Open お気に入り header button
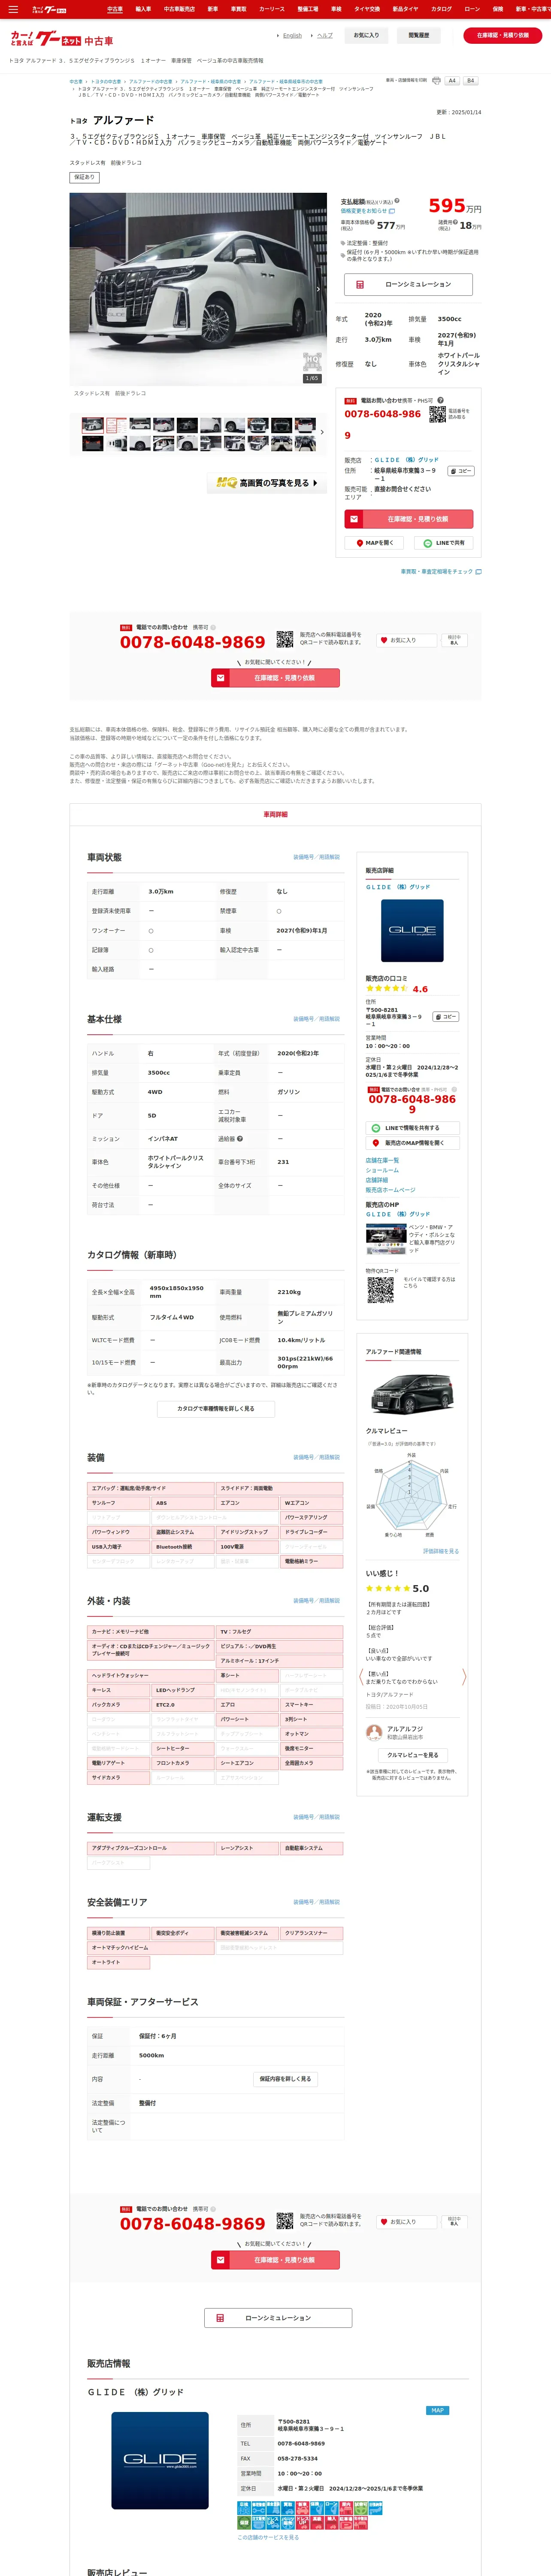 [x=366, y=35]
